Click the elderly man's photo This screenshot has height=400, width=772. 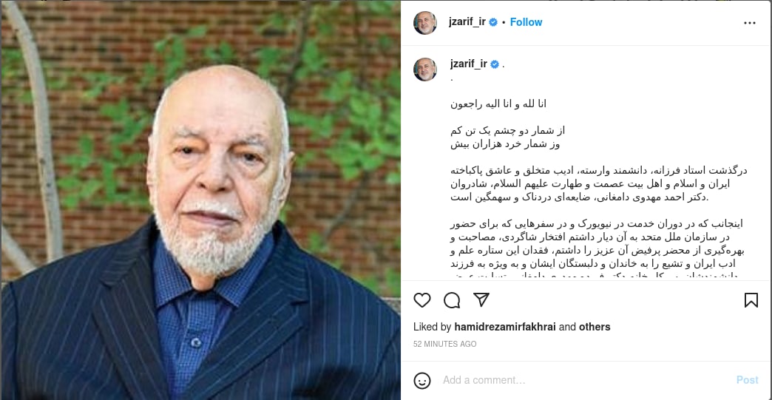pyautogui.click(x=200, y=200)
